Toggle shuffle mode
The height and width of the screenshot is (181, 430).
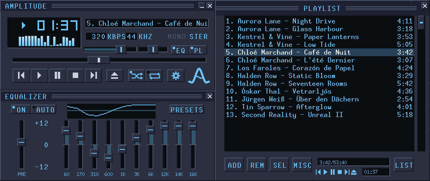(136, 76)
